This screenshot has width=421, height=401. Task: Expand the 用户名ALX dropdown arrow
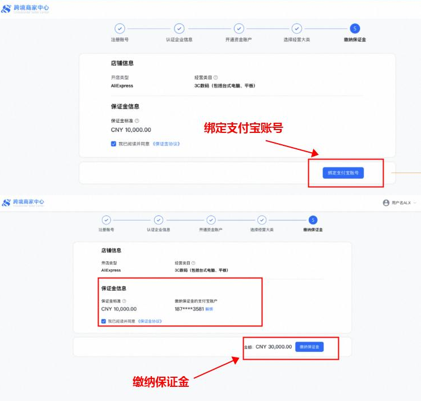415,202
